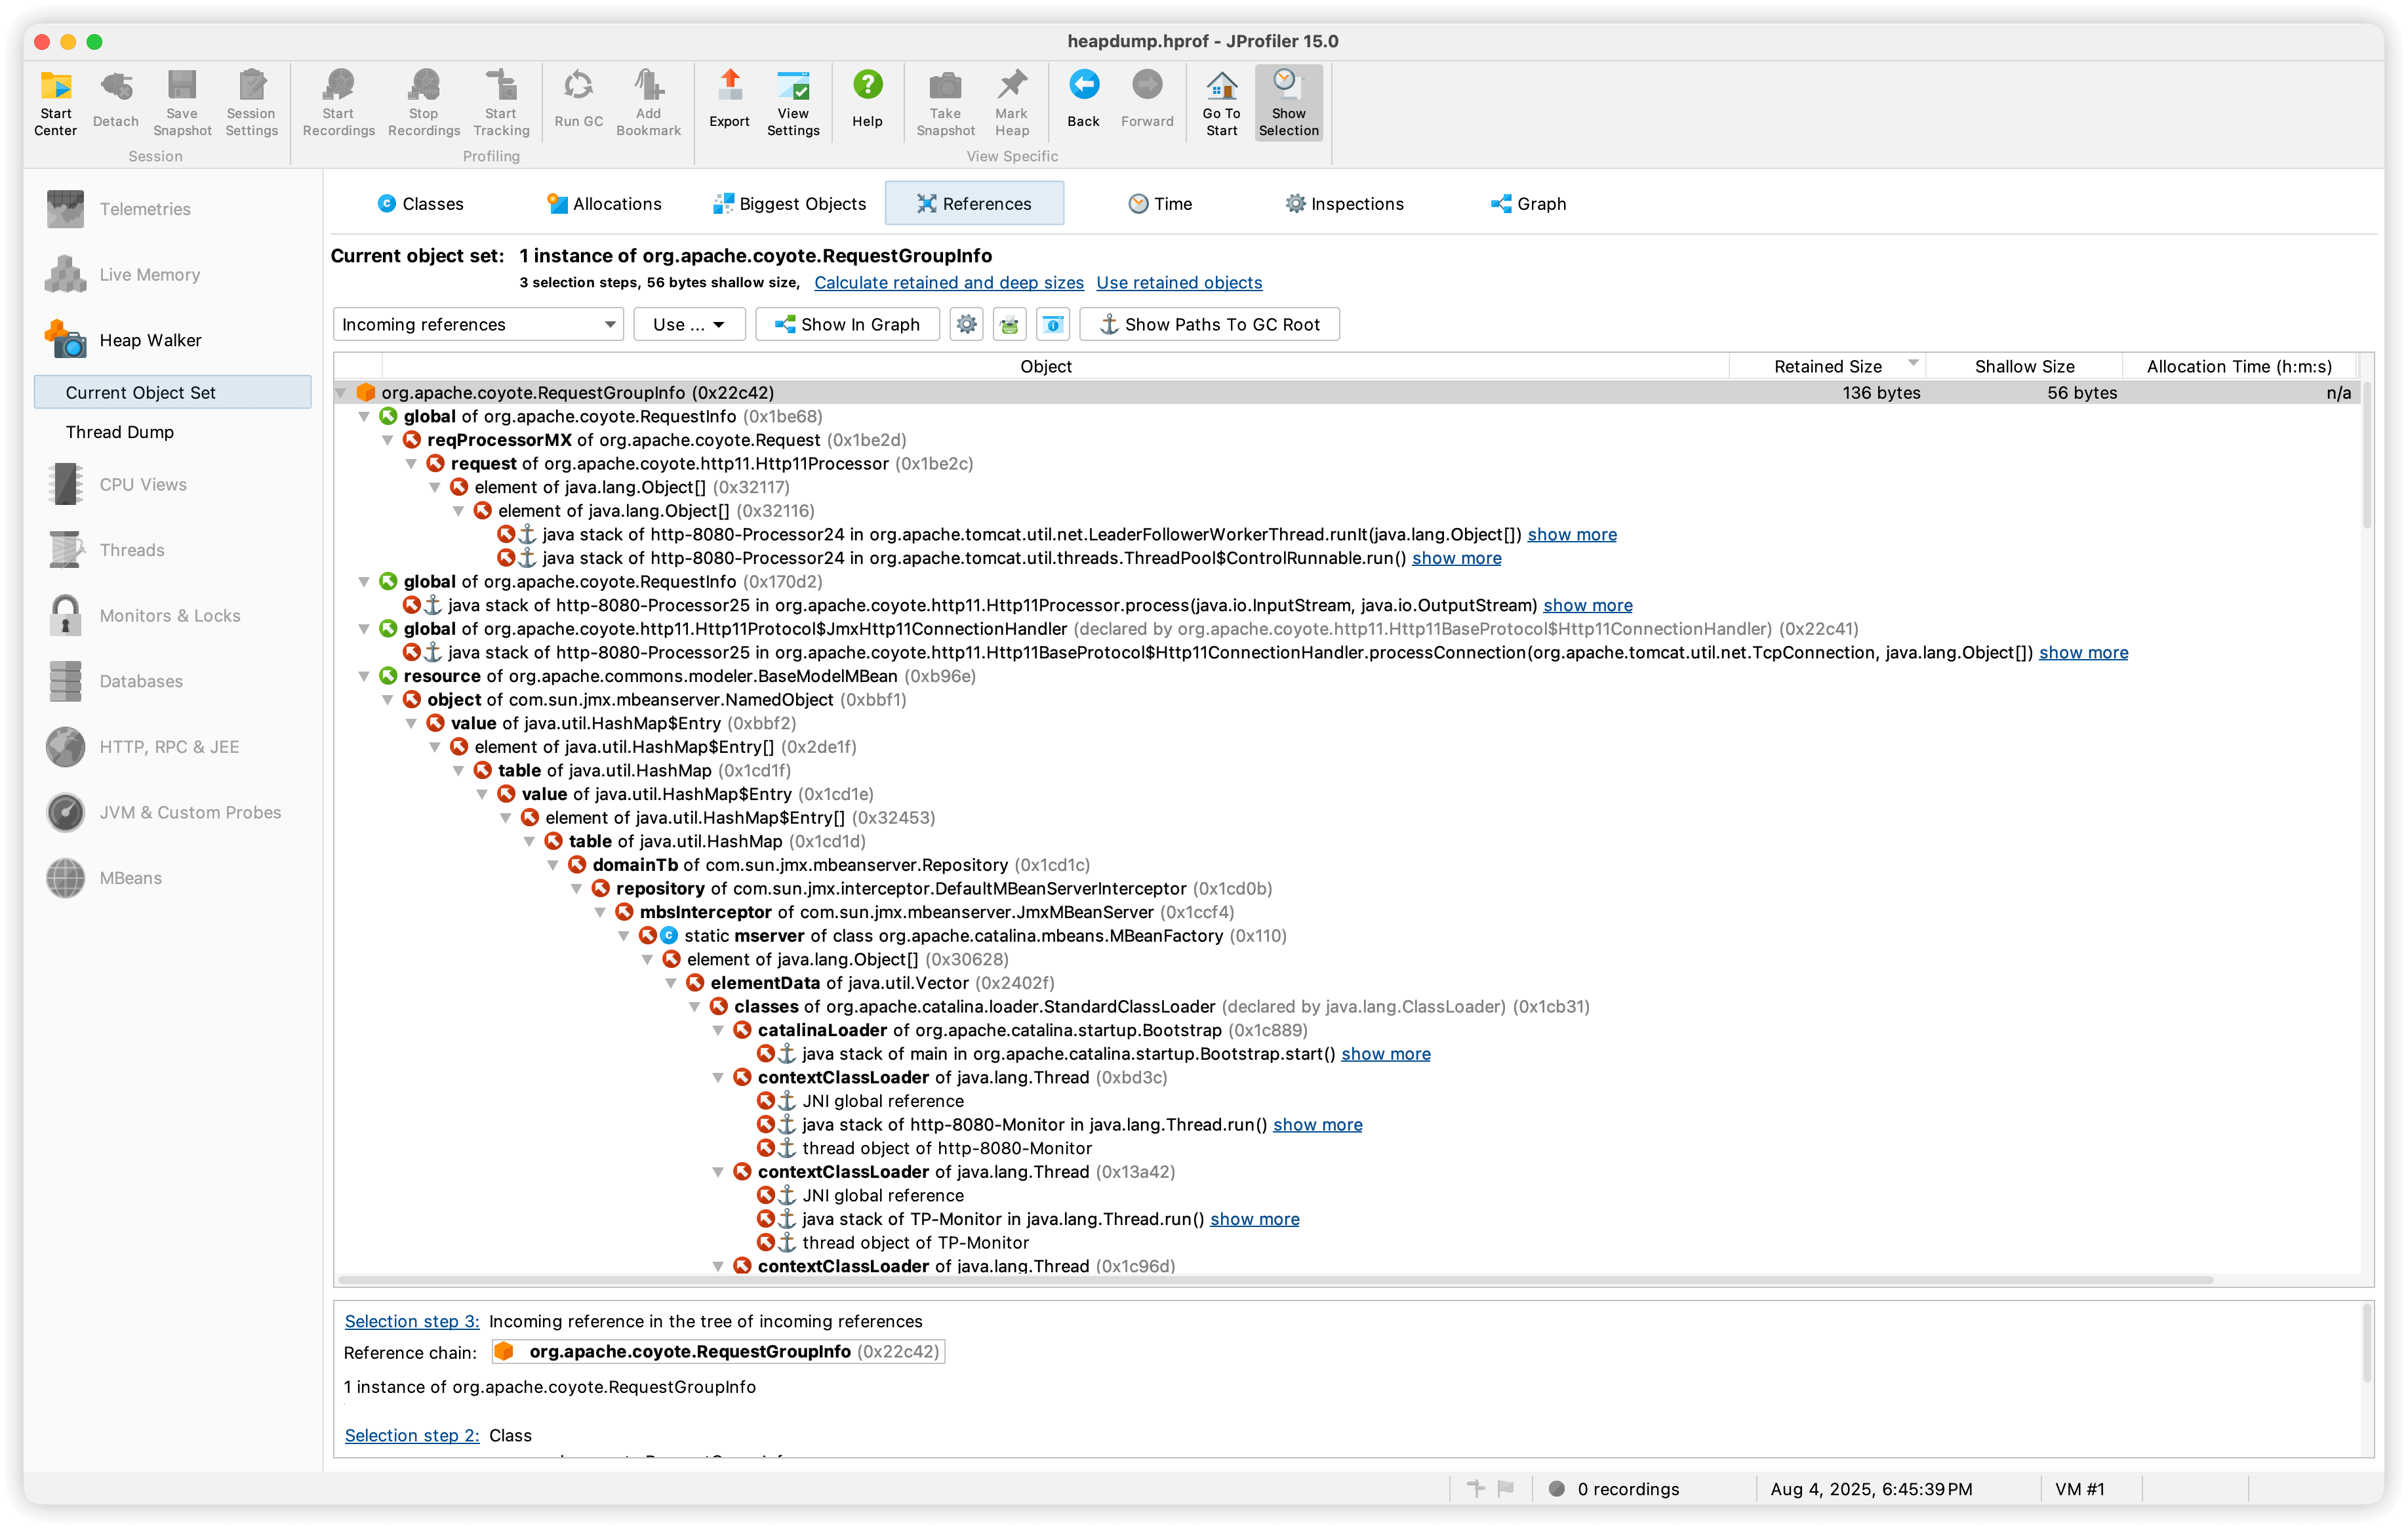Open the CPU Views section
Screen dimensions: 2408x1528
[143, 485]
